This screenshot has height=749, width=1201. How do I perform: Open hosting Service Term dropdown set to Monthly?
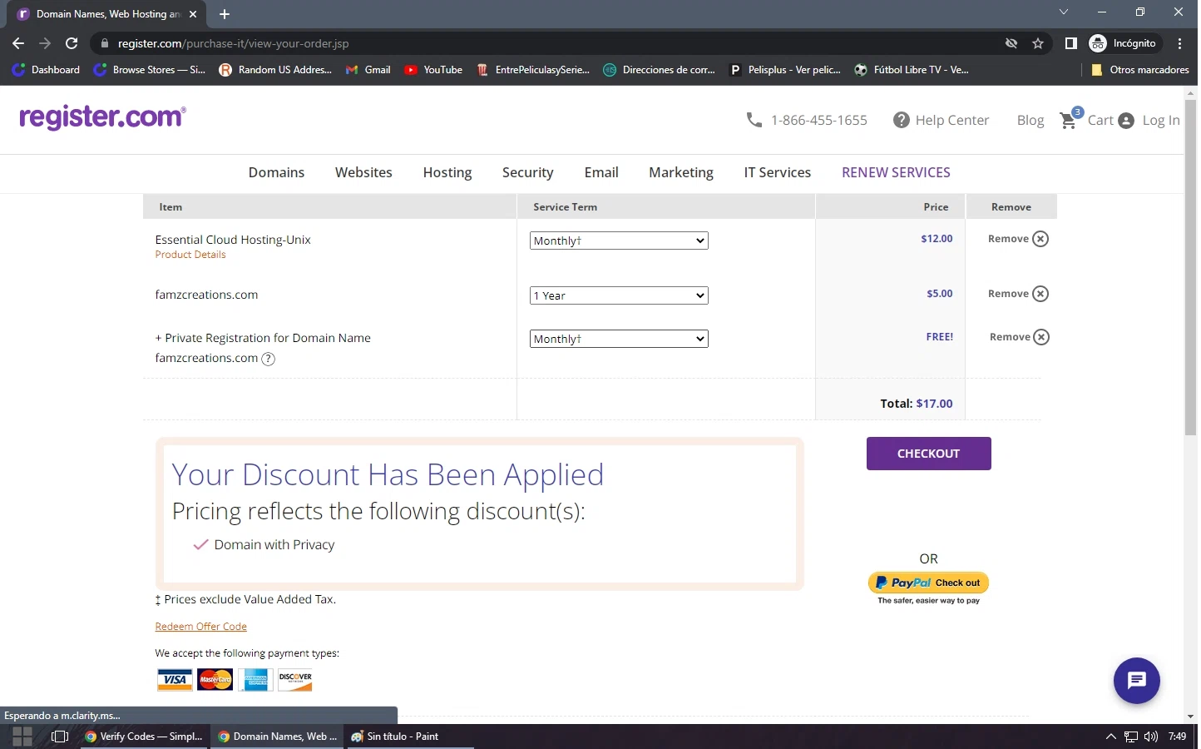(x=620, y=241)
